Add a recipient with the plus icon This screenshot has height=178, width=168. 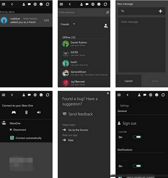[x=161, y=11]
